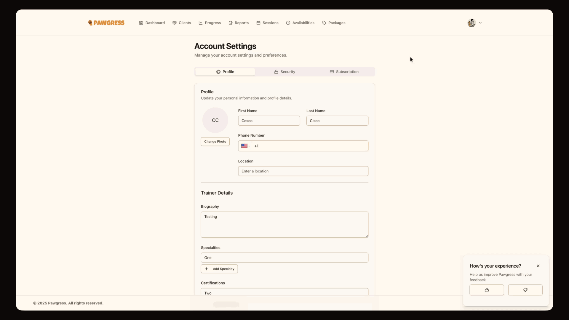
Task: Open the Dashboard page
Action: [x=152, y=23]
